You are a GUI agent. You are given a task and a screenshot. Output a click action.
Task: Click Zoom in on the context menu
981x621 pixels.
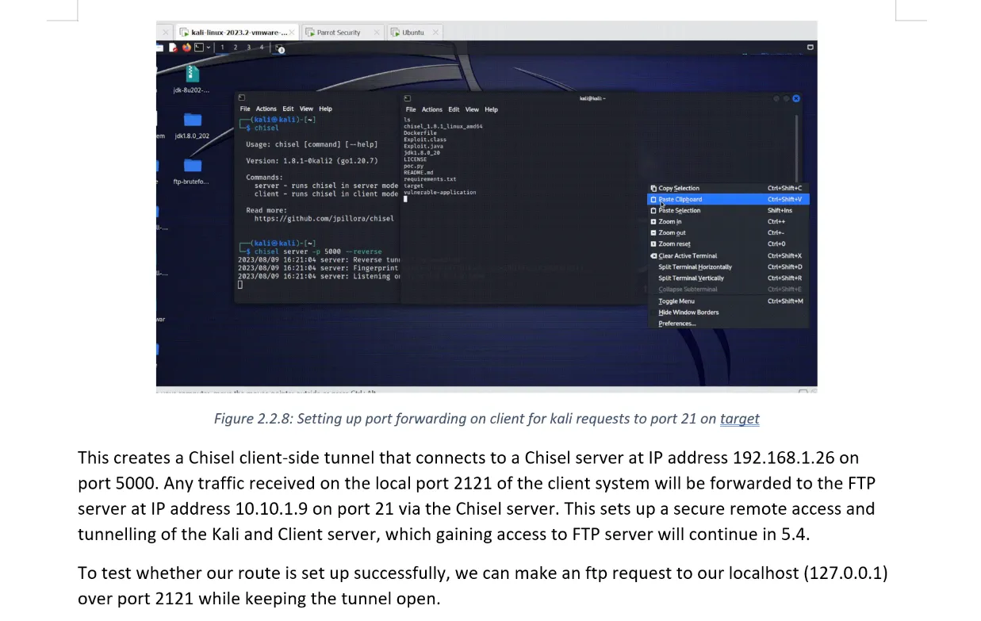tap(727, 221)
